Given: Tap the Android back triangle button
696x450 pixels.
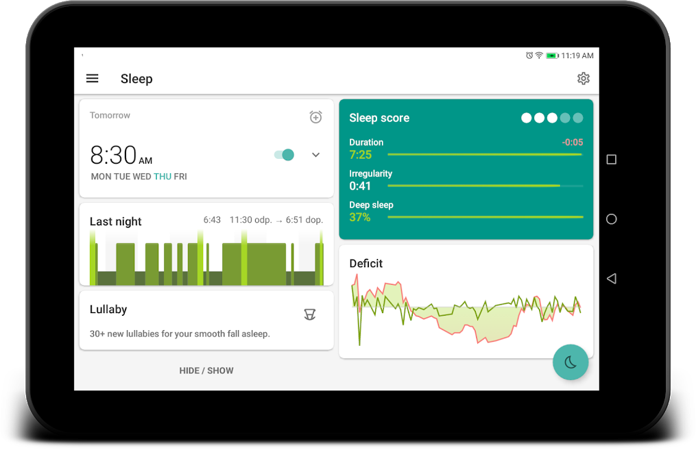Looking at the screenshot, I should pyautogui.click(x=611, y=278).
